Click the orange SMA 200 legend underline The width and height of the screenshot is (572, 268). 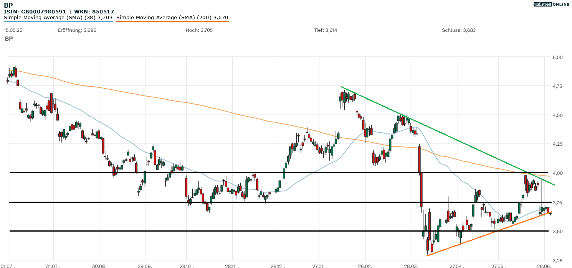(172, 21)
